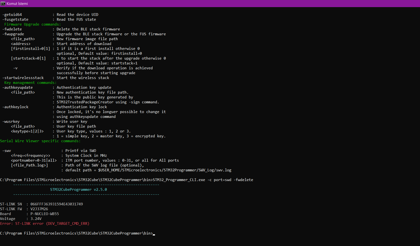Click the 'Firmware Upgrade commands:' heading
This screenshot has width=420, height=246.
pyautogui.click(x=32, y=24)
